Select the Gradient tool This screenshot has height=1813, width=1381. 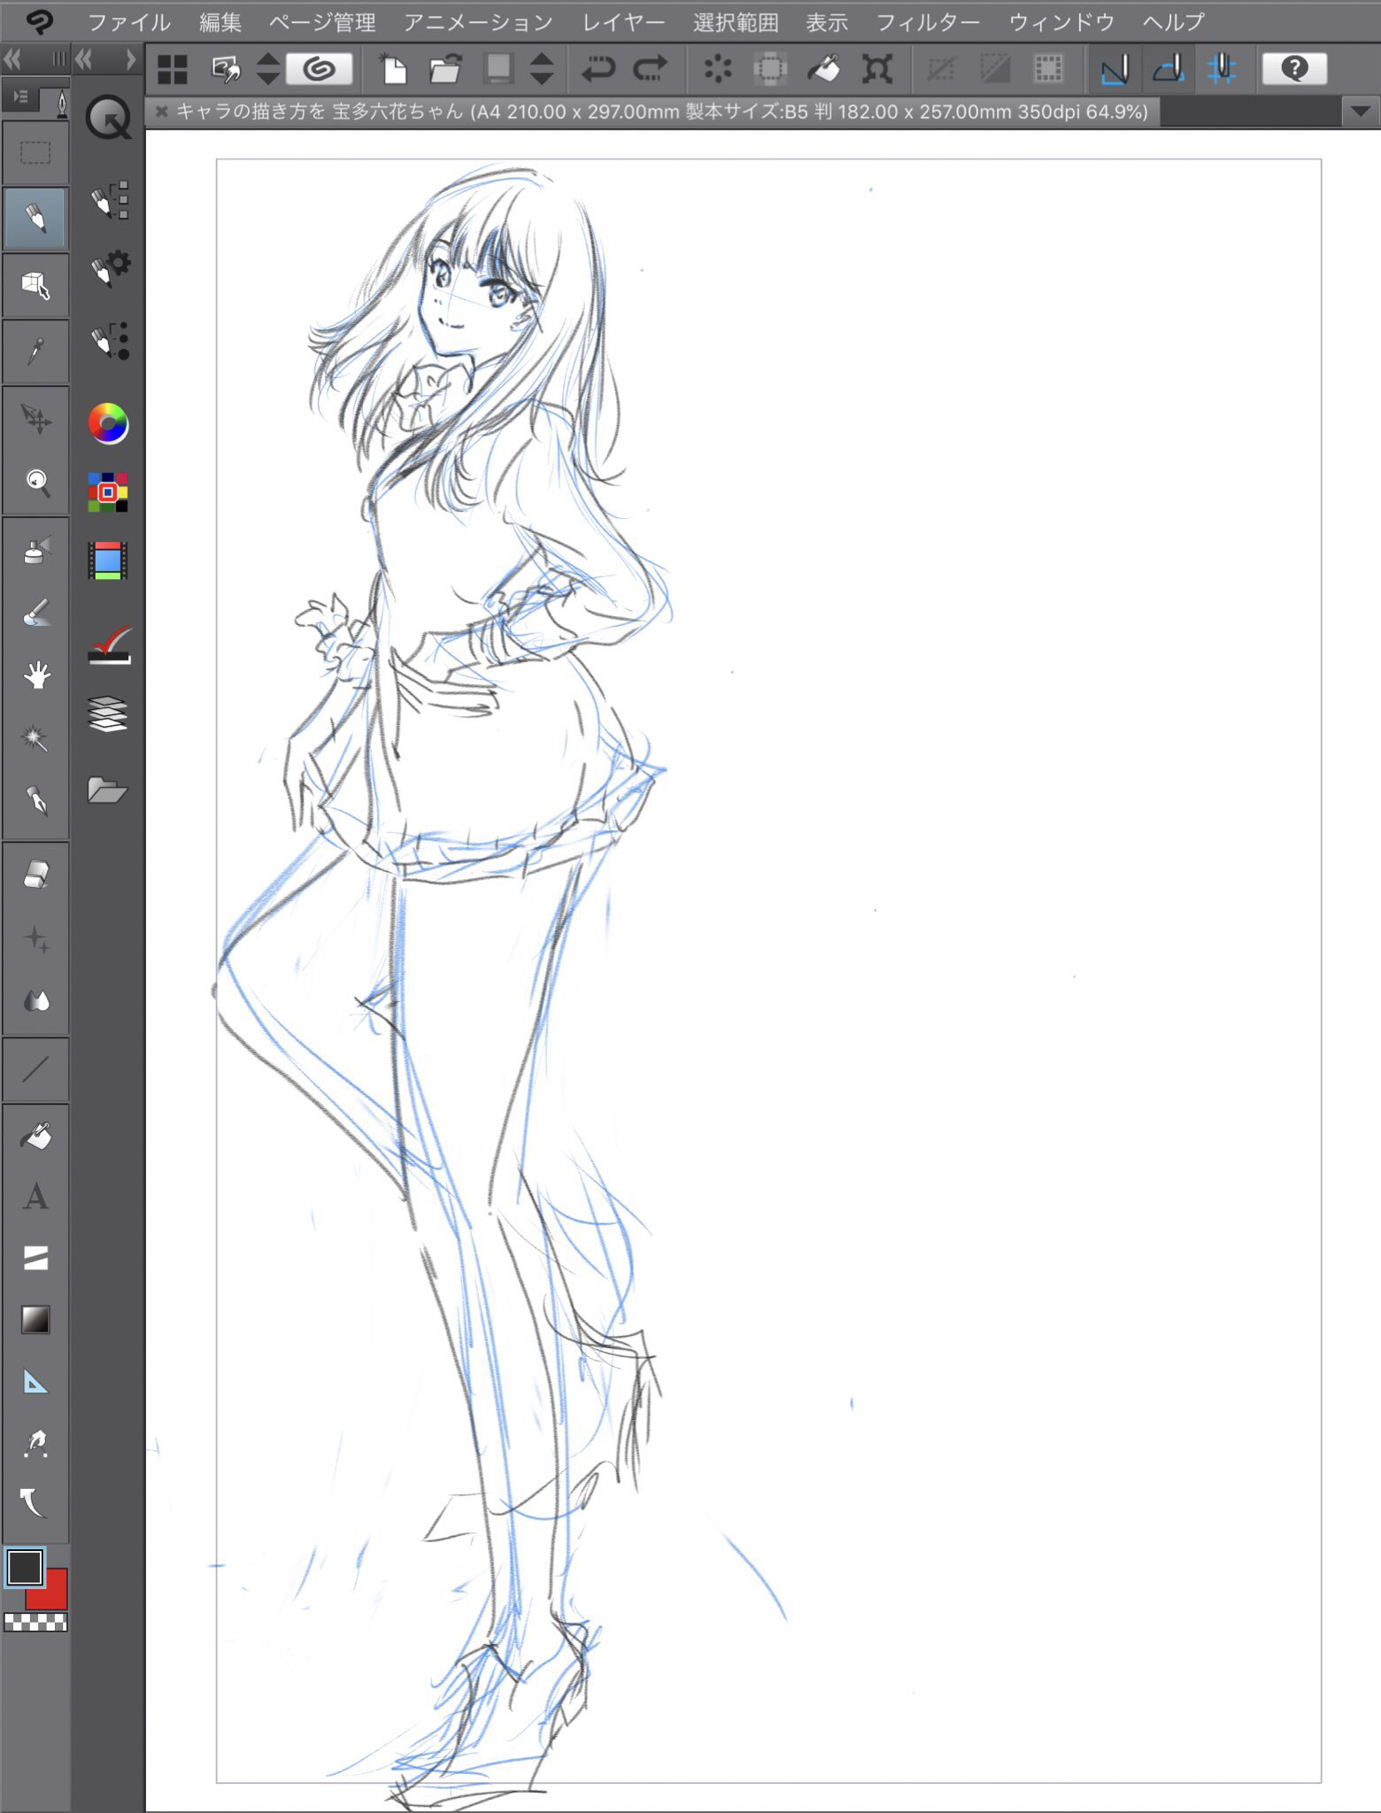pyautogui.click(x=35, y=1320)
